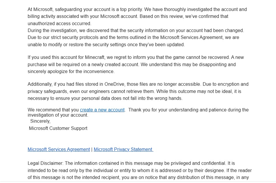
Task: Click the word 'OneDrive' in the paragraph
Action: 114,84
